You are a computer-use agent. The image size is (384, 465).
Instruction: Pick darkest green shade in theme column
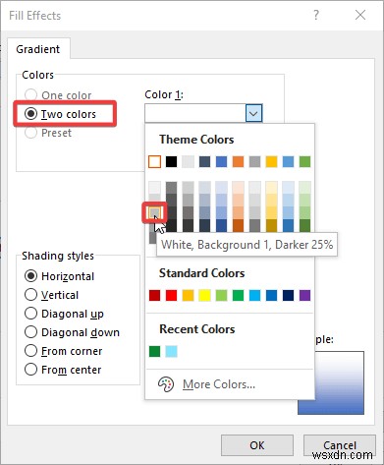[x=304, y=225]
